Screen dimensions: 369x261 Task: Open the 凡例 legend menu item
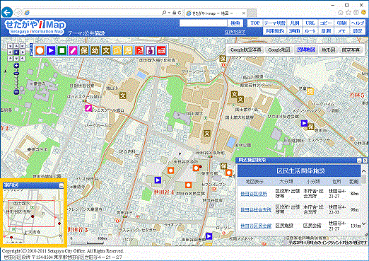pos(295,23)
